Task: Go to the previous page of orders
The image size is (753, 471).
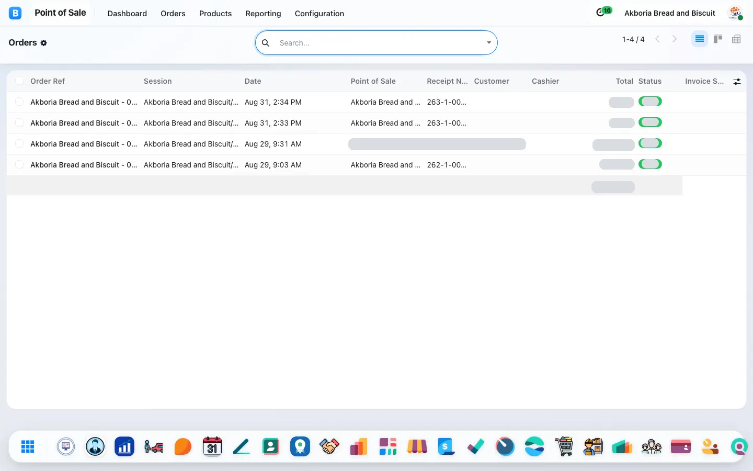Action: pyautogui.click(x=658, y=39)
